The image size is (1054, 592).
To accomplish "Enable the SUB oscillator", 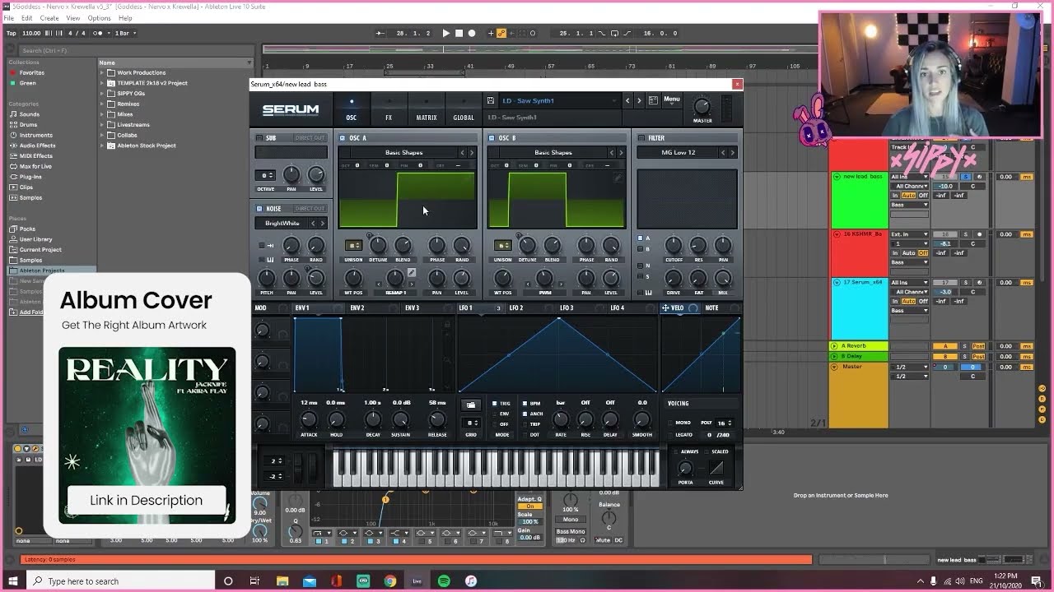I will pos(259,138).
